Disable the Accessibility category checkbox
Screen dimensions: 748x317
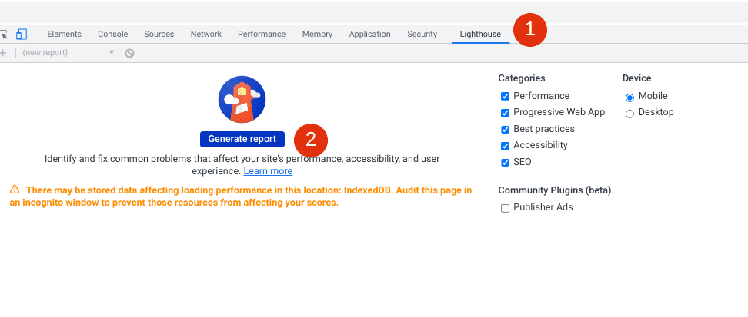505,146
